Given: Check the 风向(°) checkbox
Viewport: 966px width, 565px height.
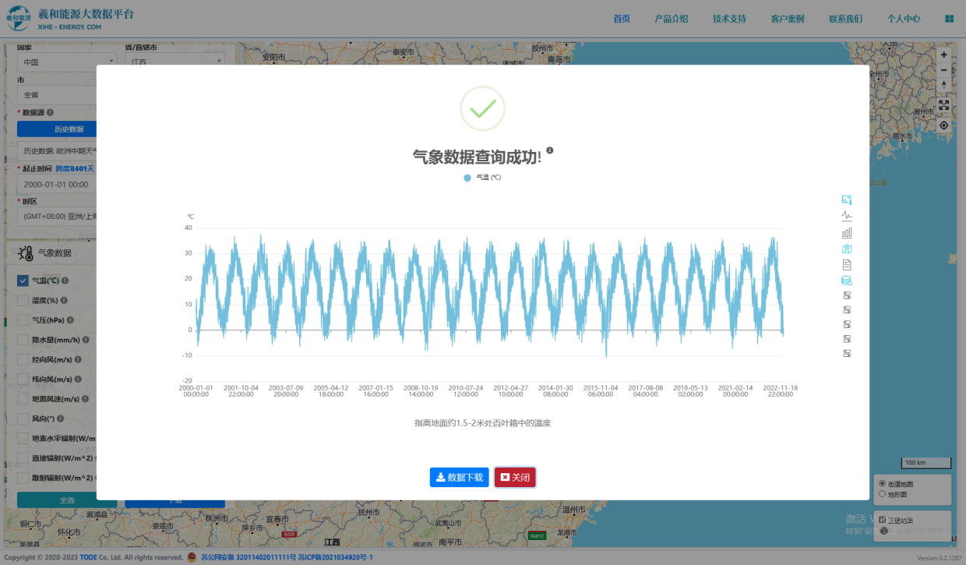Looking at the screenshot, I should 23,418.
